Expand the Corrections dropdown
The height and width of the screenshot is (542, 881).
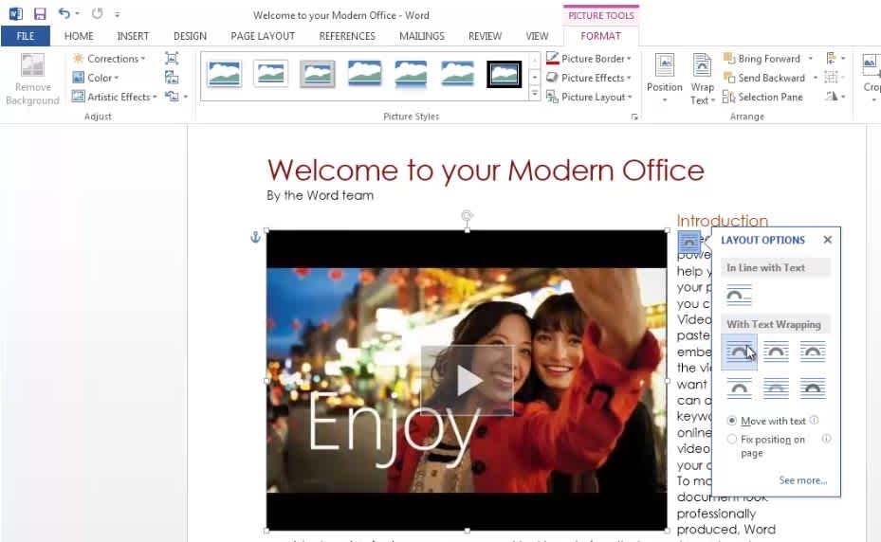pyautogui.click(x=110, y=59)
